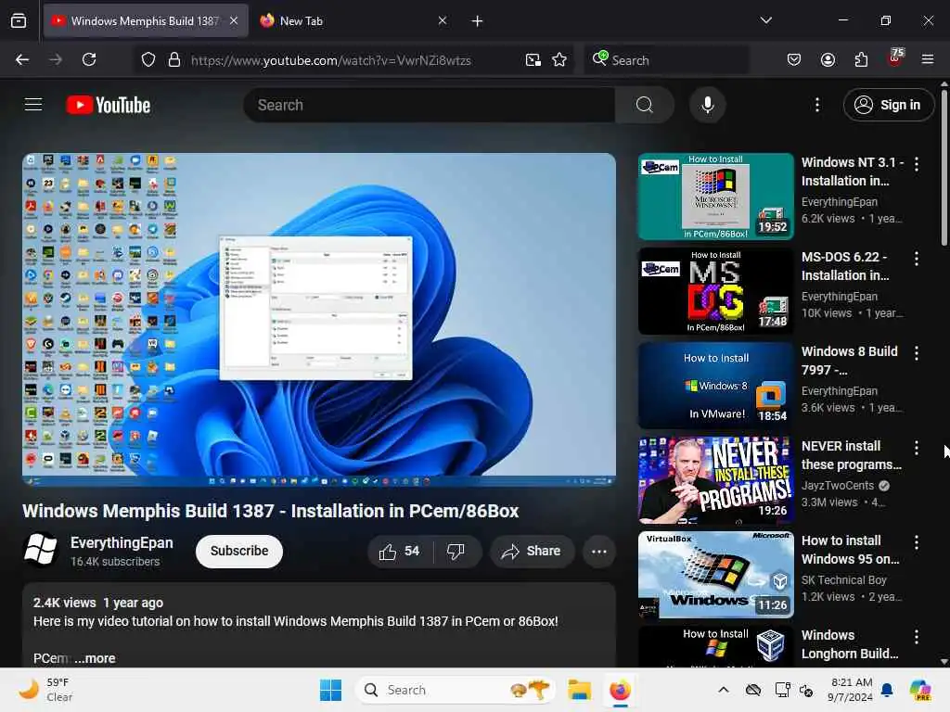Viewport: 950px width, 712px height.
Task: Open options for Windows 95 install video
Action: point(916,541)
